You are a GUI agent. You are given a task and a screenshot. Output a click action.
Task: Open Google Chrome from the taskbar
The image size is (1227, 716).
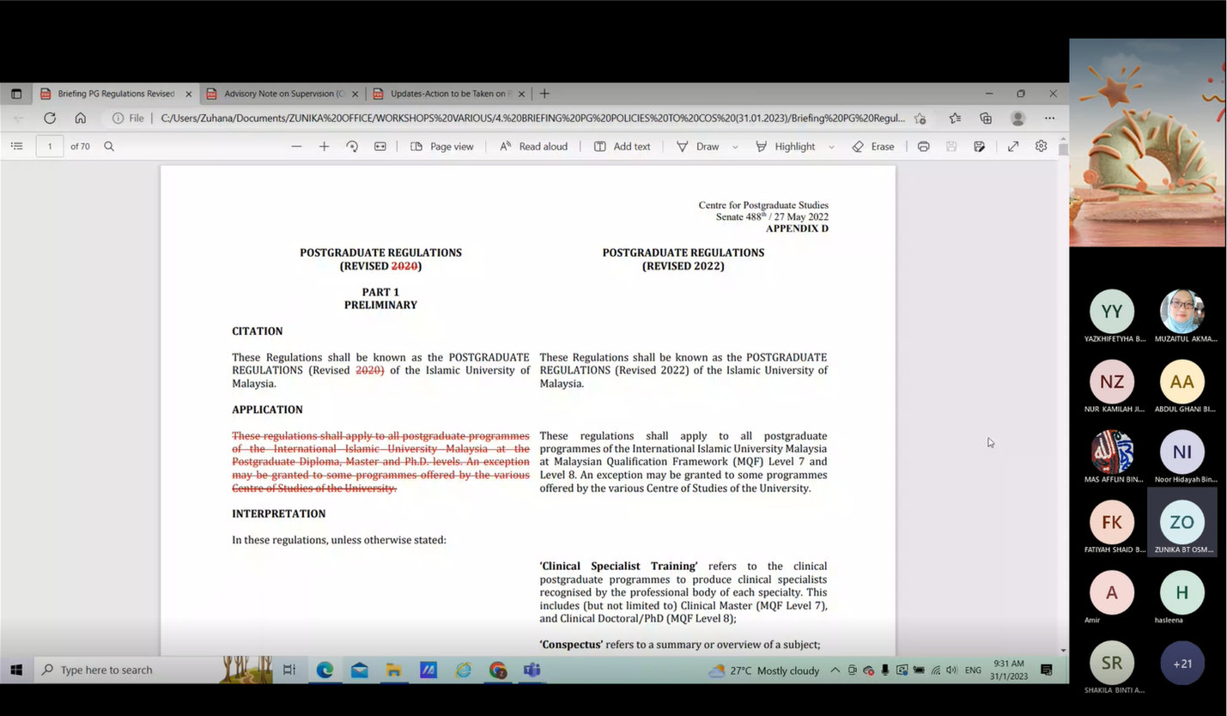pos(498,670)
